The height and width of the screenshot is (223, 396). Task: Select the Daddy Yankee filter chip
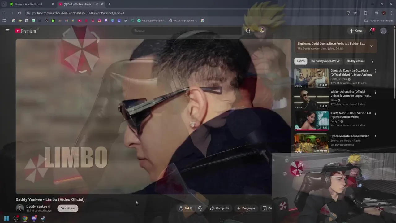pos(356,61)
